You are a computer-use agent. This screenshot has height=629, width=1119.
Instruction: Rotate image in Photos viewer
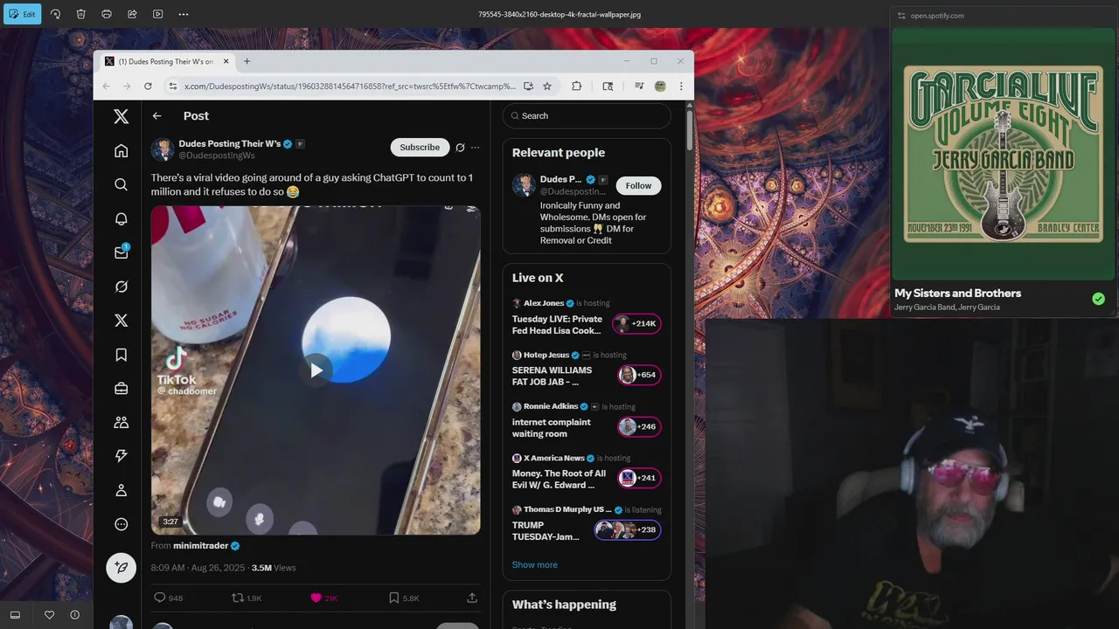coord(56,14)
